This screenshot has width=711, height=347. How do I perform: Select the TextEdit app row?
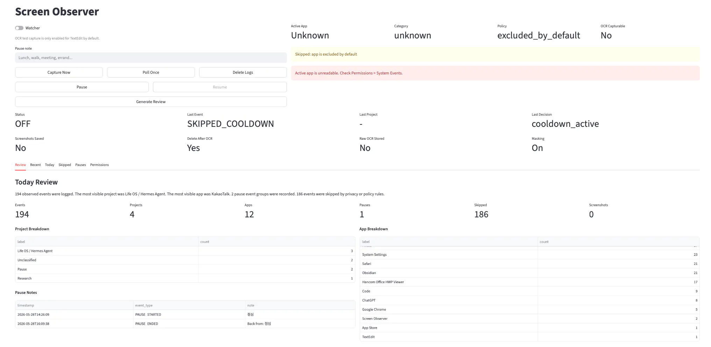tap(529, 337)
